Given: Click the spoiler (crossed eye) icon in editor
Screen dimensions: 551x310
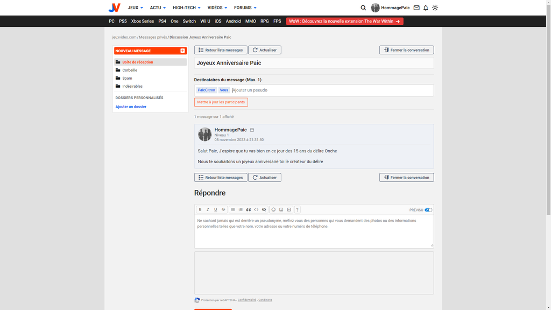Looking at the screenshot, I should pyautogui.click(x=264, y=209).
